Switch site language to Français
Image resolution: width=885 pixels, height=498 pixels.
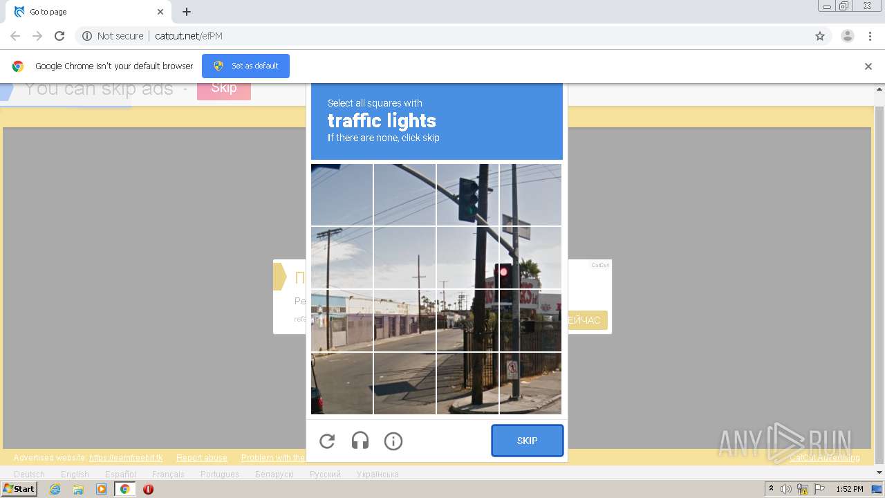pos(168,474)
